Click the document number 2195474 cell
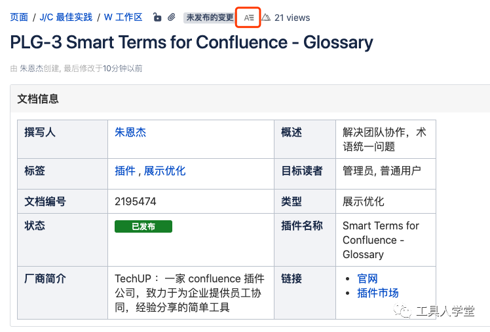The width and height of the screenshot is (490, 332). (191, 201)
